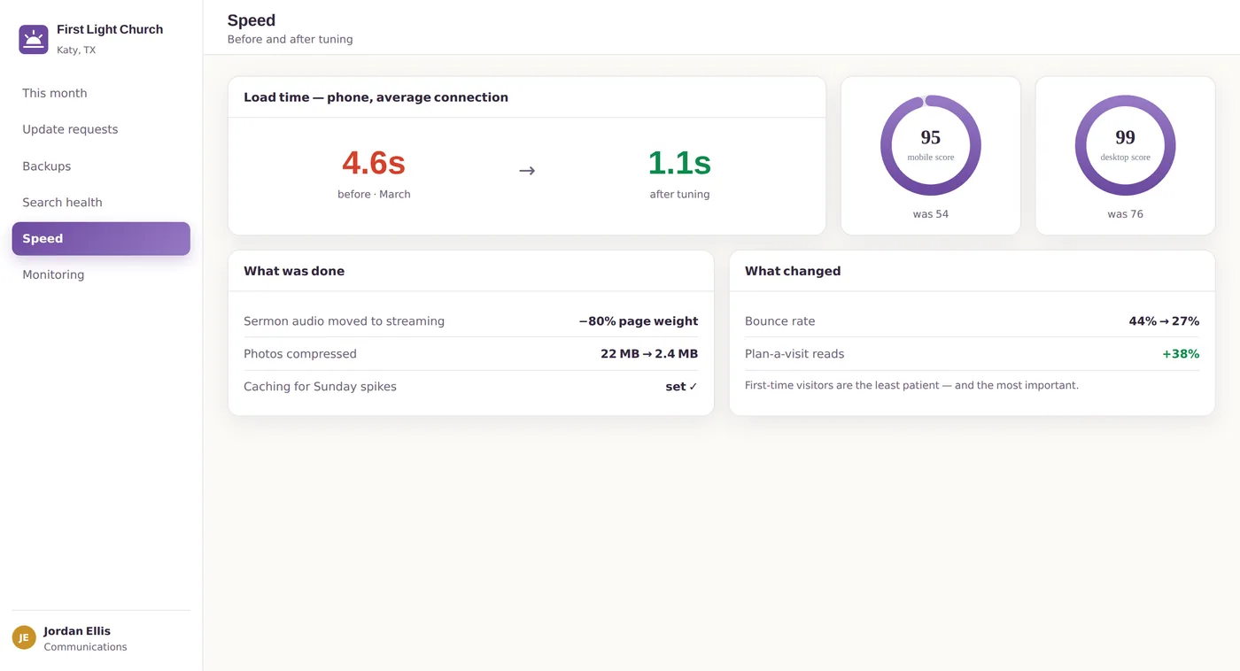Click the arrow between load times
This screenshot has width=1240, height=671.
coord(527,171)
